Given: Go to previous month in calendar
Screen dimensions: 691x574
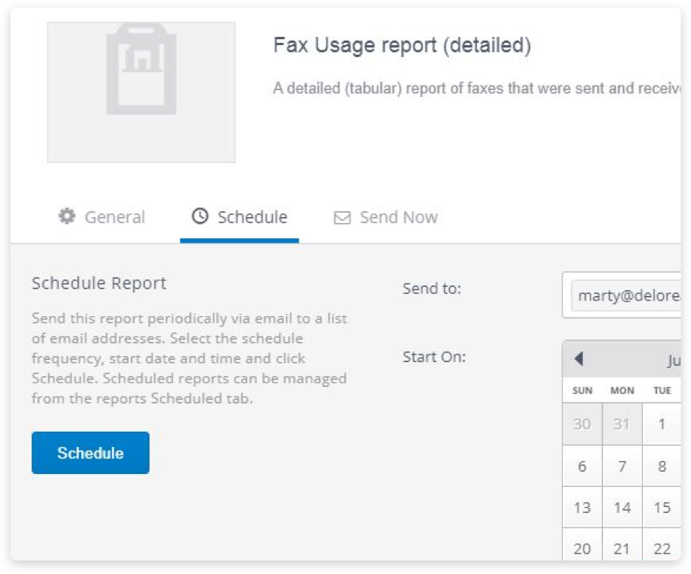Looking at the screenshot, I should point(579,358).
